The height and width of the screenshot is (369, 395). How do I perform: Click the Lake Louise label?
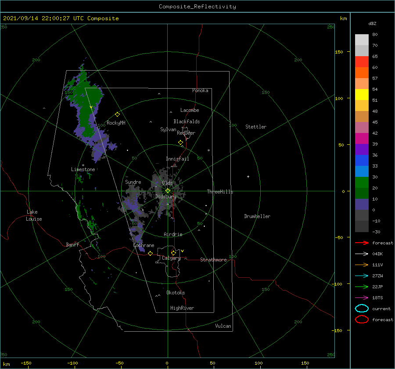pos(34,215)
